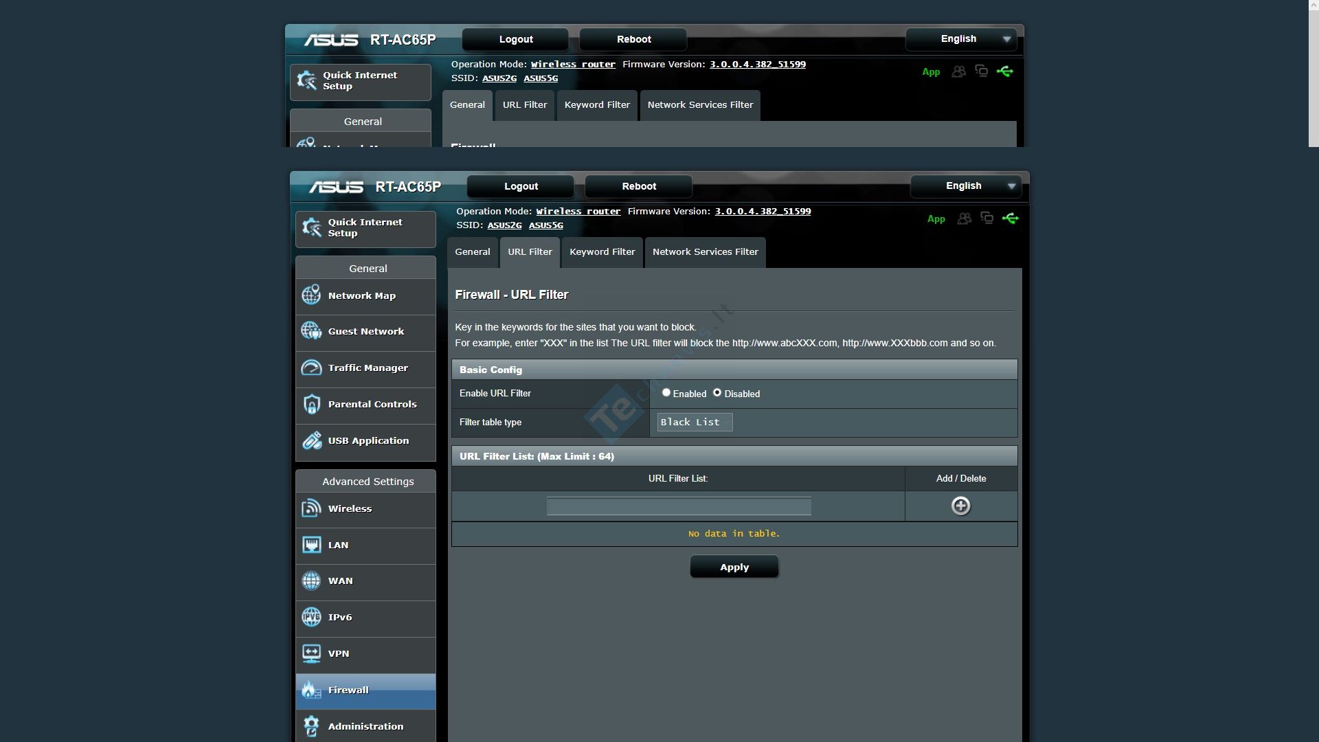The height and width of the screenshot is (742, 1319).
Task: Click the USB Application icon
Action: (x=311, y=440)
